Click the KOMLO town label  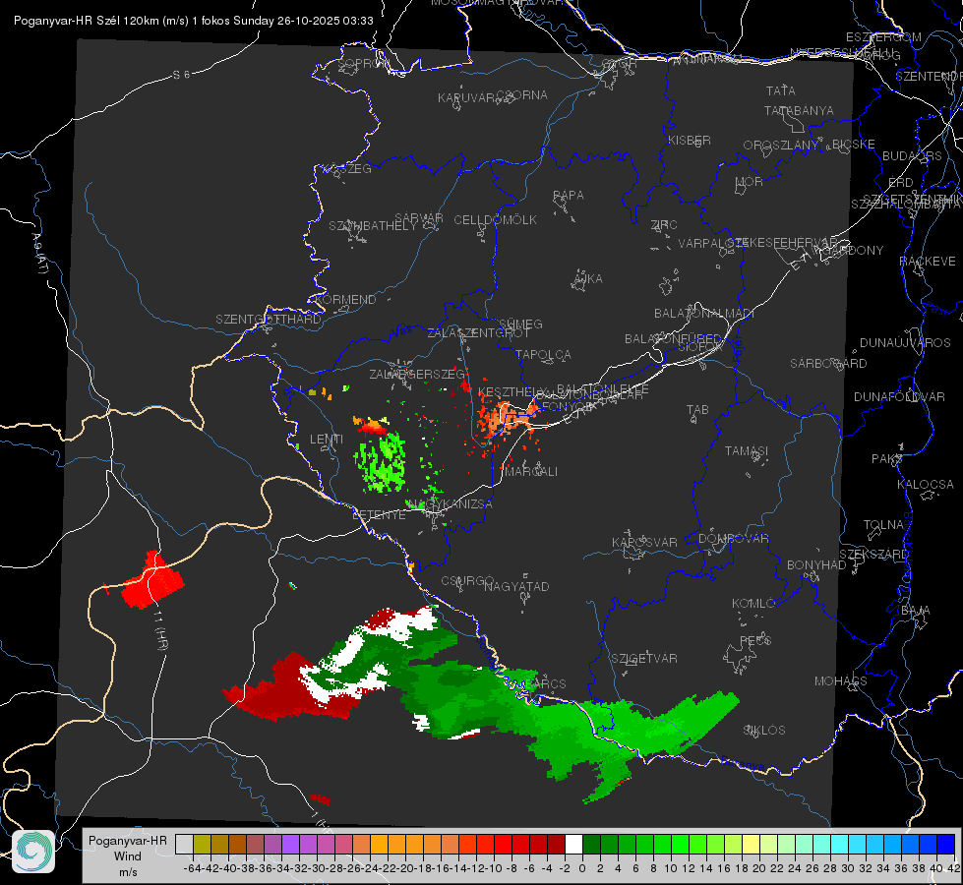(x=753, y=604)
